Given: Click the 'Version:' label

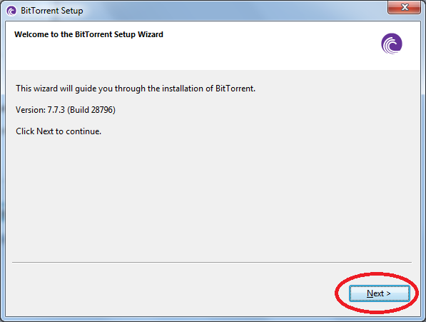Looking at the screenshot, I should (x=31, y=110).
